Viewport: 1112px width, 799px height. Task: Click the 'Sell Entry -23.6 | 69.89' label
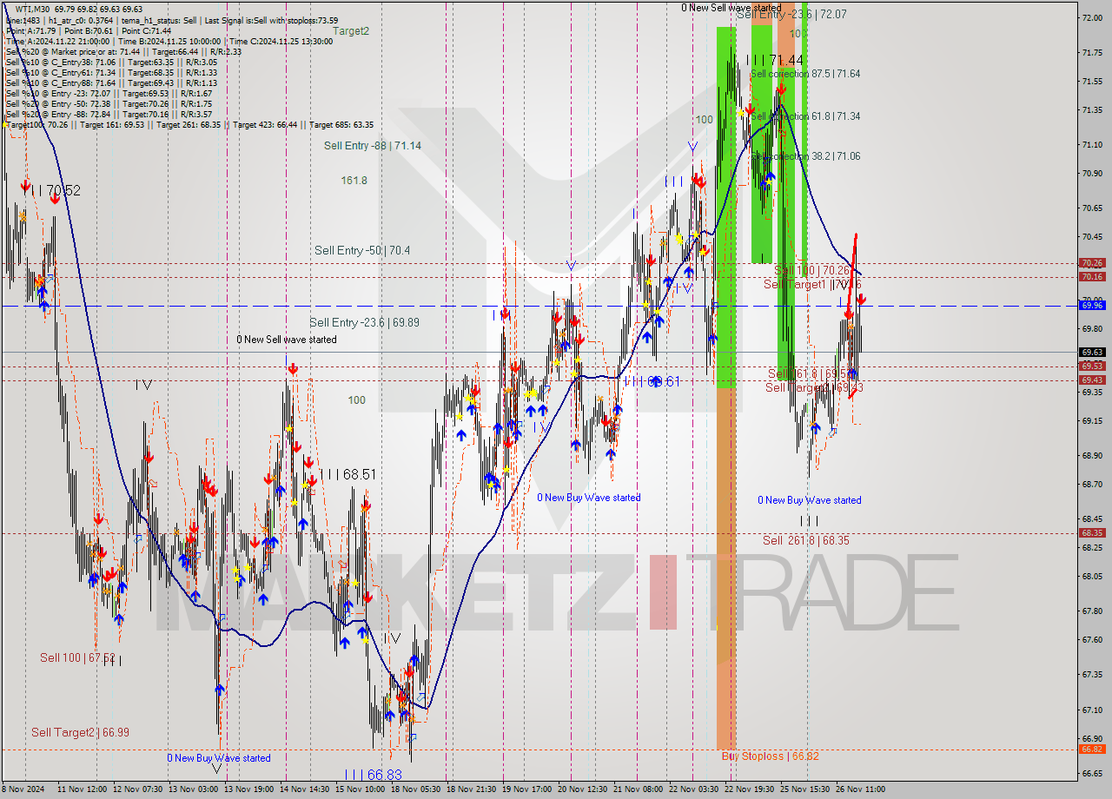(364, 322)
